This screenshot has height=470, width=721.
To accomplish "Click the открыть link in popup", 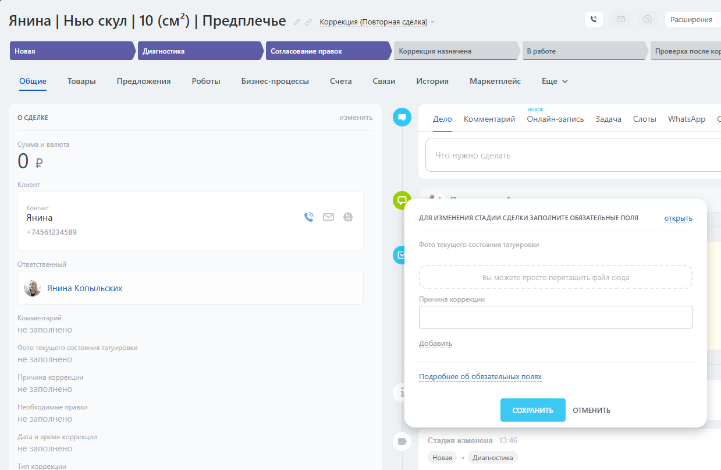I will [x=678, y=218].
